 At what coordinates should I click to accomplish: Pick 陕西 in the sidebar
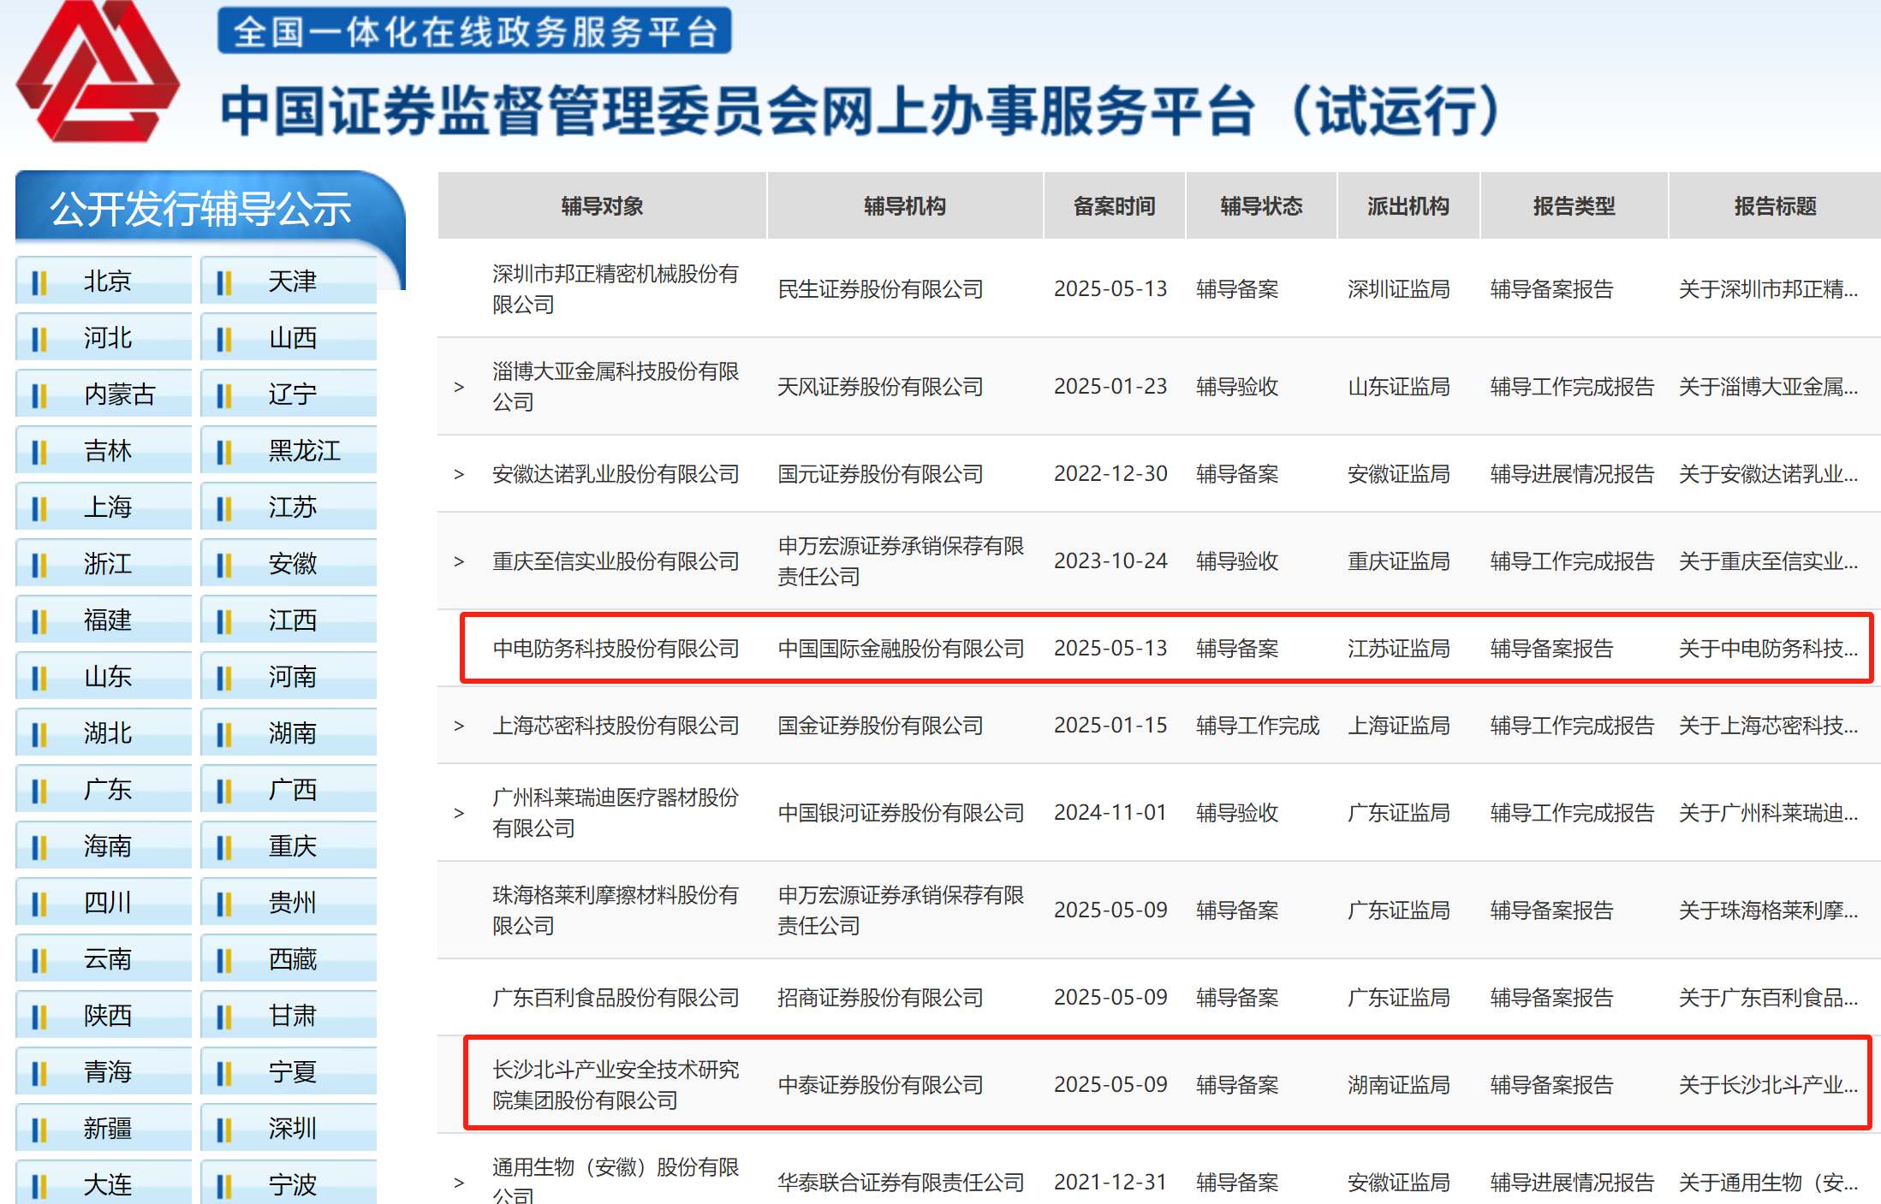click(104, 1015)
